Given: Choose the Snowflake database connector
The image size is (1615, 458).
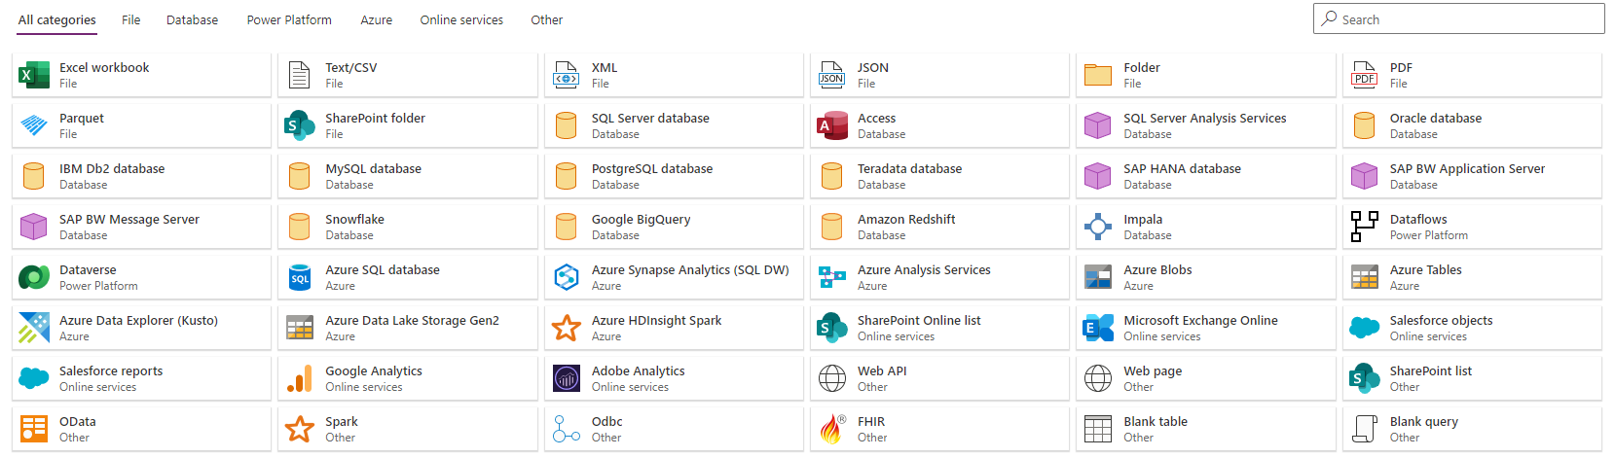Looking at the screenshot, I should click(407, 227).
